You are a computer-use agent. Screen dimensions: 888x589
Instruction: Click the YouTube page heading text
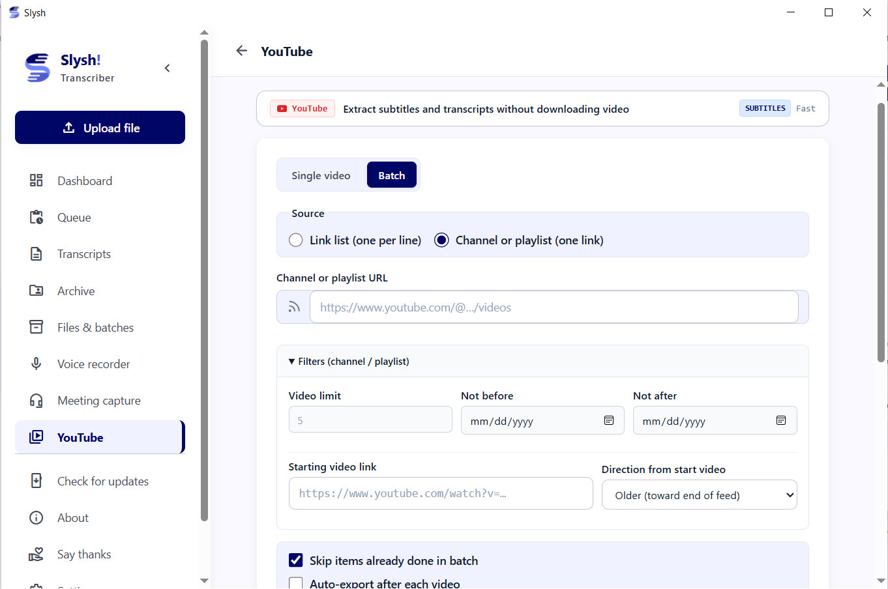click(x=287, y=51)
